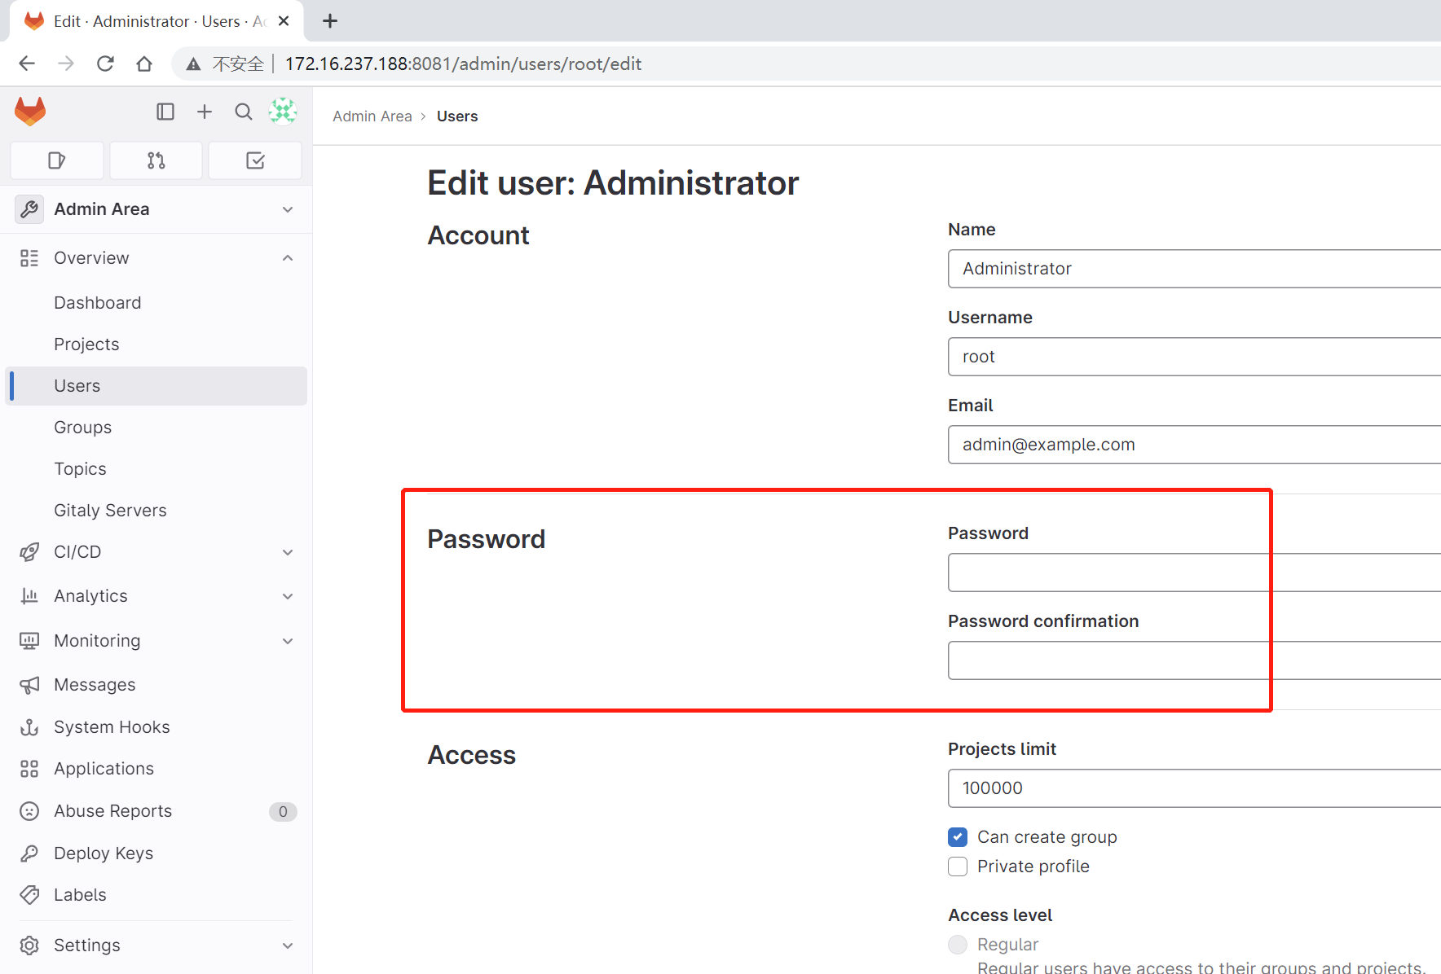Click the Admin Area breadcrumb link
1441x974 pixels.
click(372, 116)
